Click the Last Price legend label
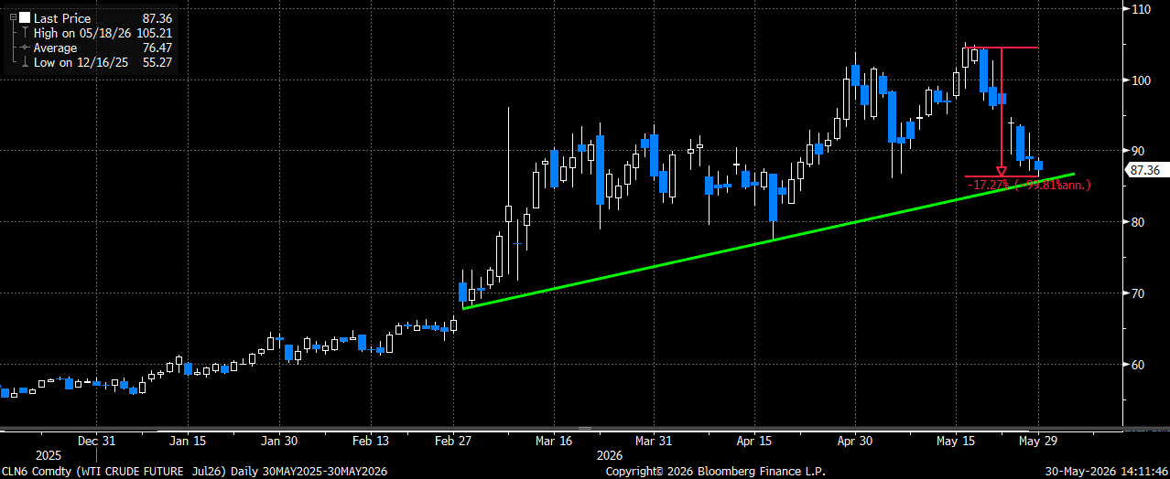Viewport: 1170px width, 479px height. (x=61, y=18)
